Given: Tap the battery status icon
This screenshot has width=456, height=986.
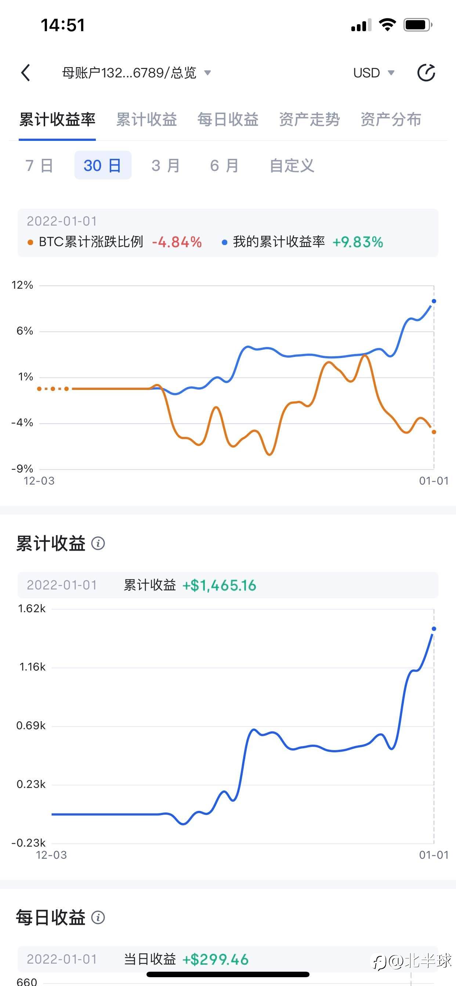Looking at the screenshot, I should tap(418, 25).
